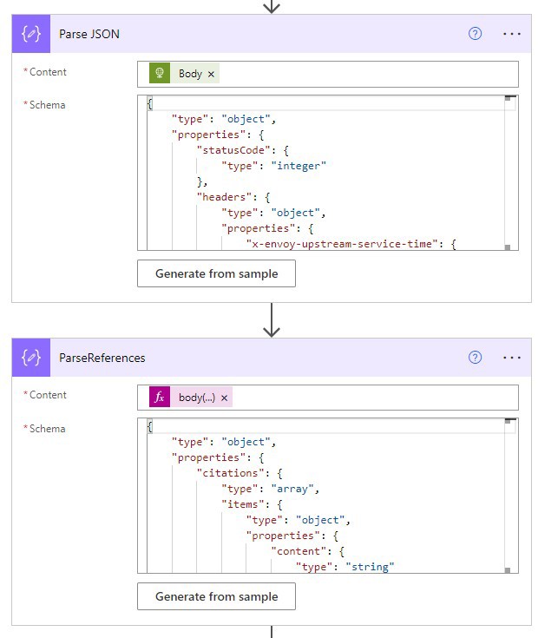The width and height of the screenshot is (538, 638).
Task: Collapse the Parse JSON card header
Action: tap(260, 34)
